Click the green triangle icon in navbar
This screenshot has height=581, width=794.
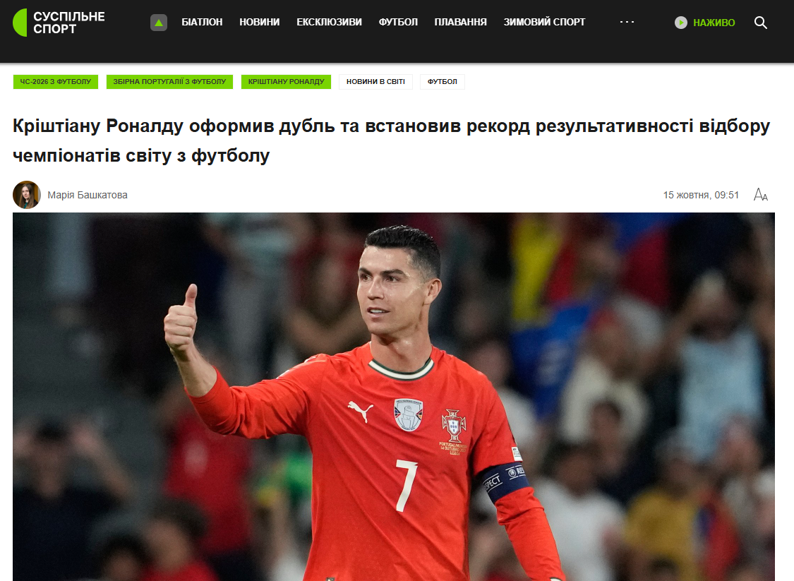(159, 23)
